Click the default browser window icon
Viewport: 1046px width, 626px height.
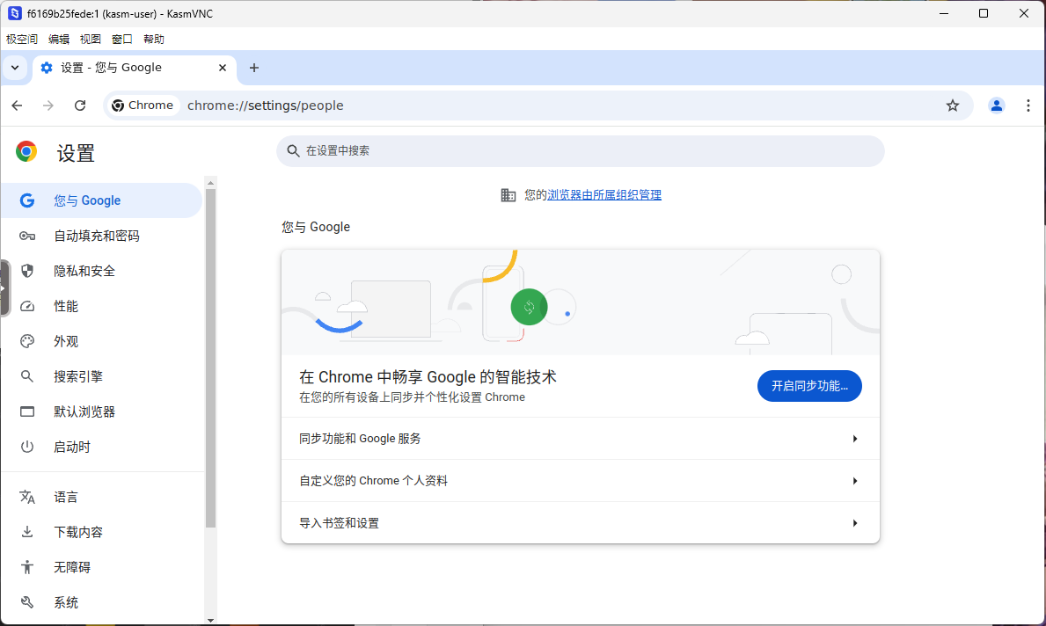[27, 412]
